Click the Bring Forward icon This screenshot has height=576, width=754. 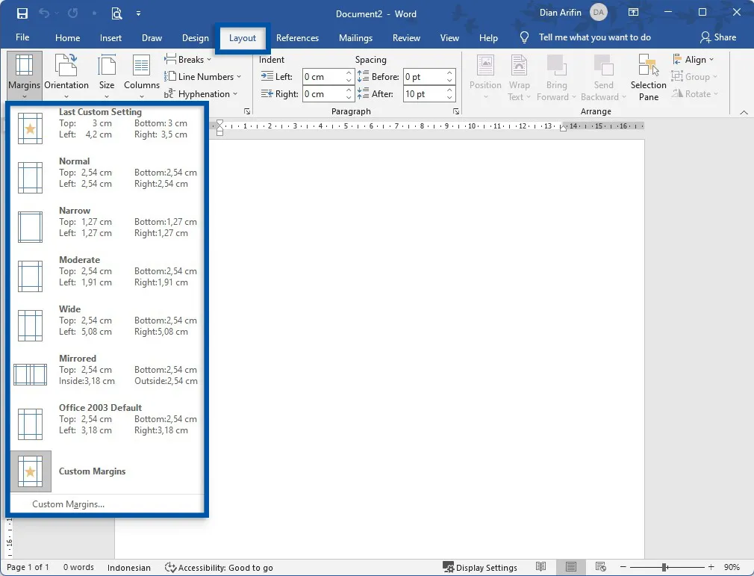click(556, 75)
